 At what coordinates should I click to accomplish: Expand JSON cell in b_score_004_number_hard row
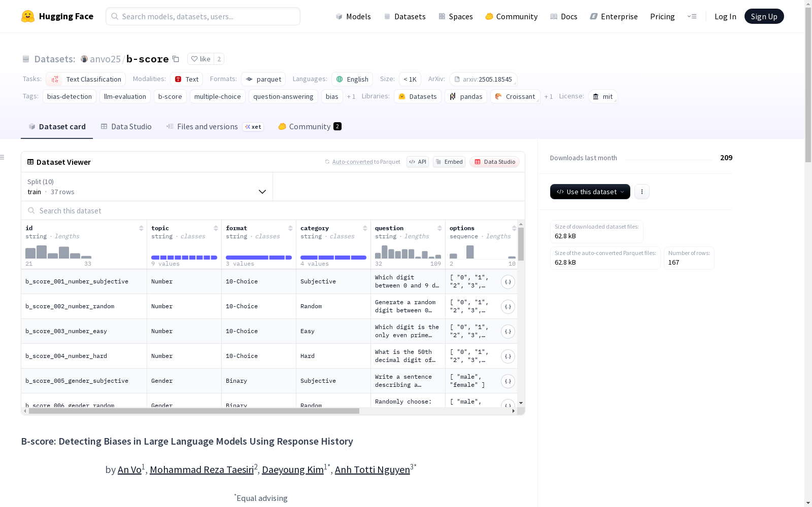[x=508, y=356]
